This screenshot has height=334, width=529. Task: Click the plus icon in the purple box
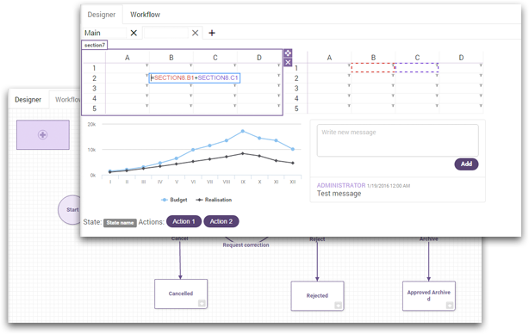pyautogui.click(x=42, y=135)
